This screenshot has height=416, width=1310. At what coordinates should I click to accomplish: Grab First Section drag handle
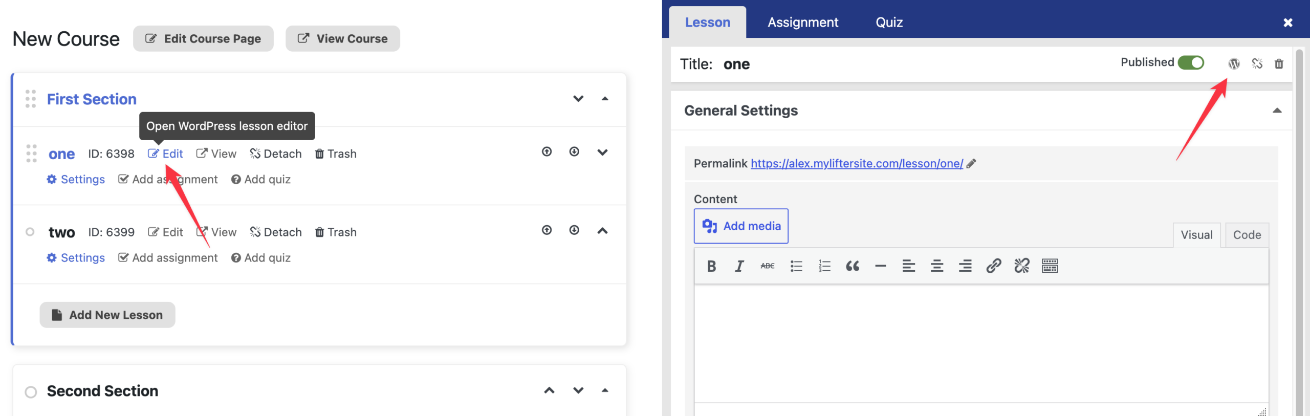pyautogui.click(x=31, y=99)
